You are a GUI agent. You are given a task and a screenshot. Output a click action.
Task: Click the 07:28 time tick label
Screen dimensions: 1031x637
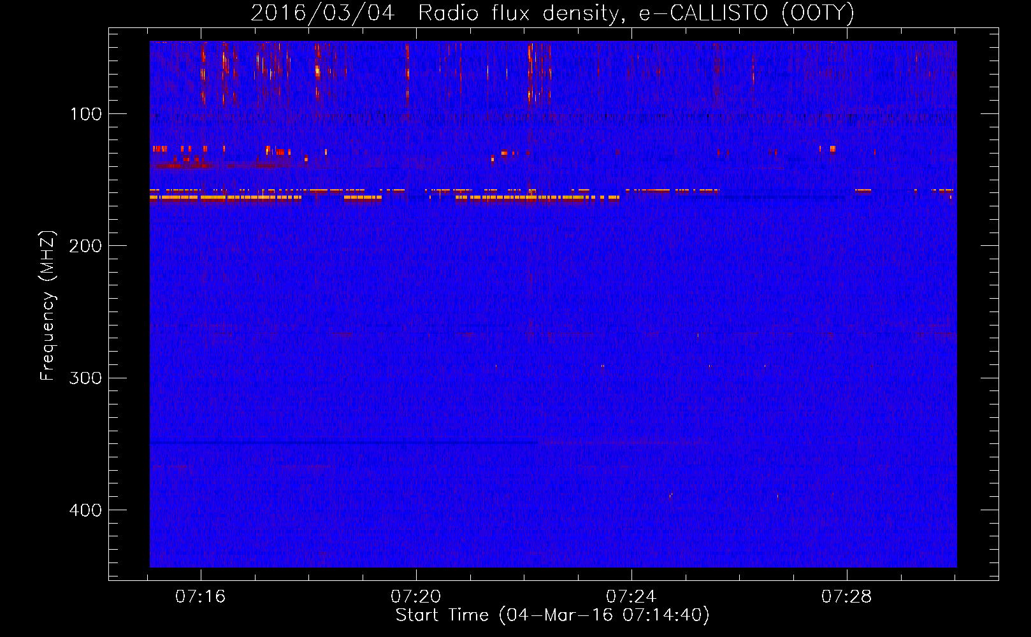click(846, 596)
